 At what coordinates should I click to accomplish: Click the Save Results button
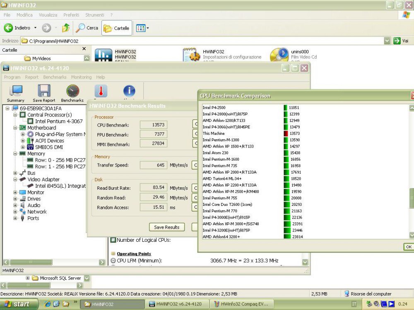point(166,227)
